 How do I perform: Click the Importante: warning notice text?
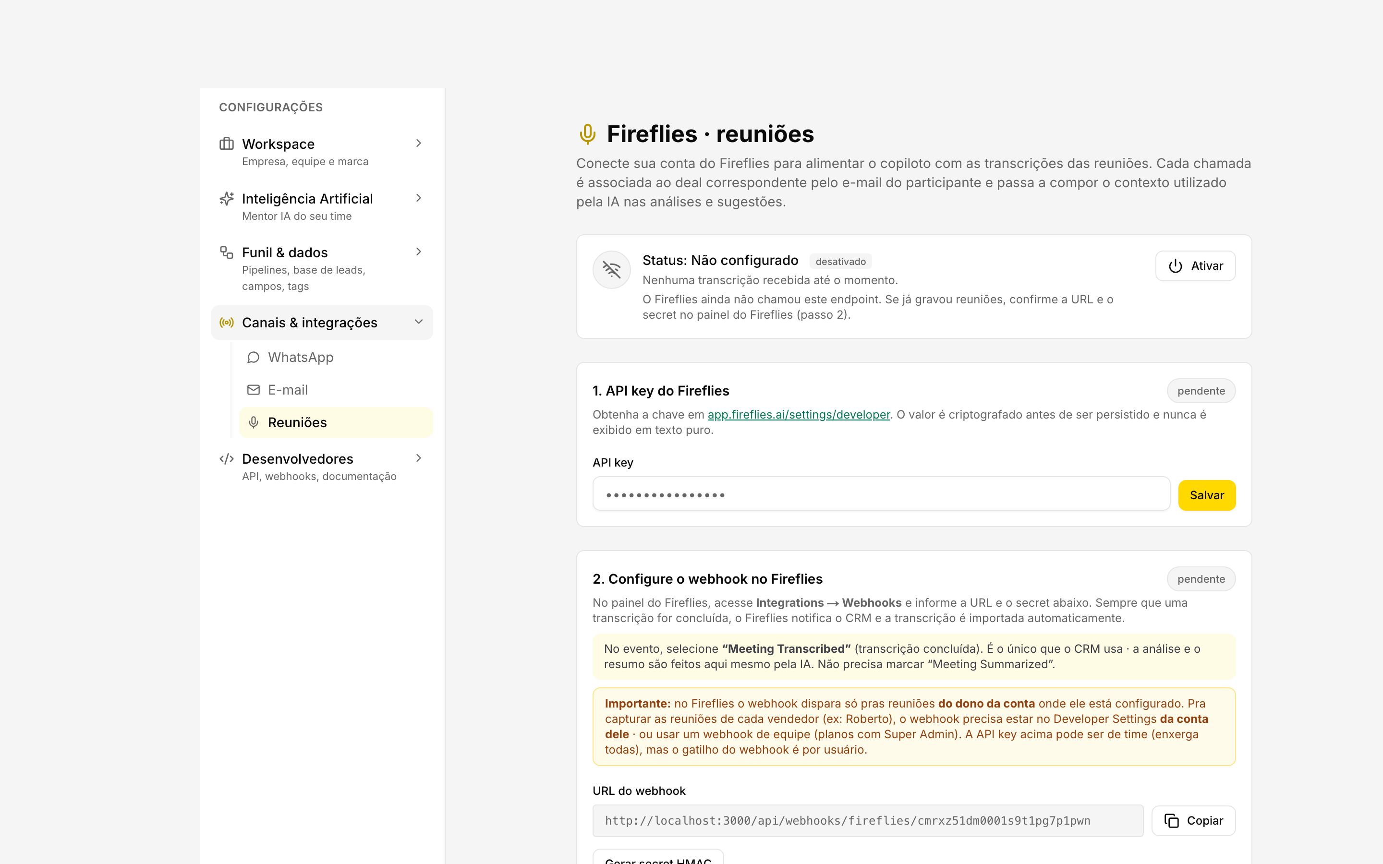click(x=914, y=726)
